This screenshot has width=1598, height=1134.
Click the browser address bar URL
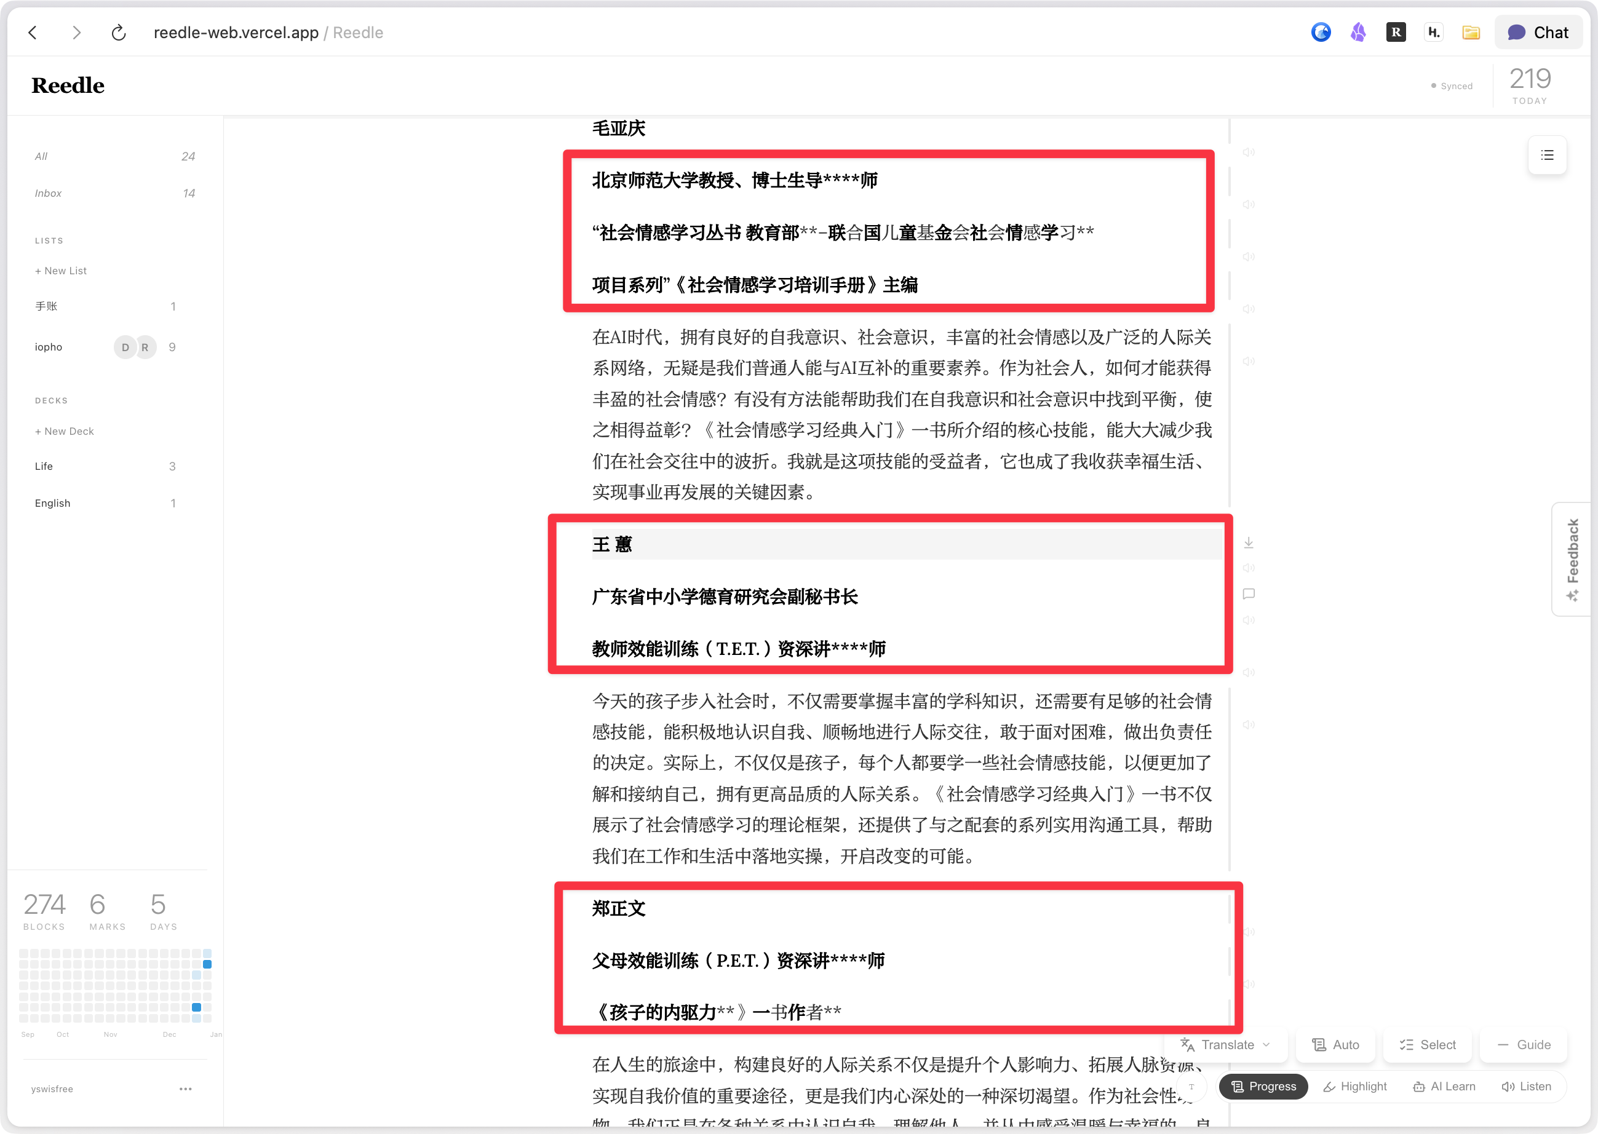click(236, 33)
